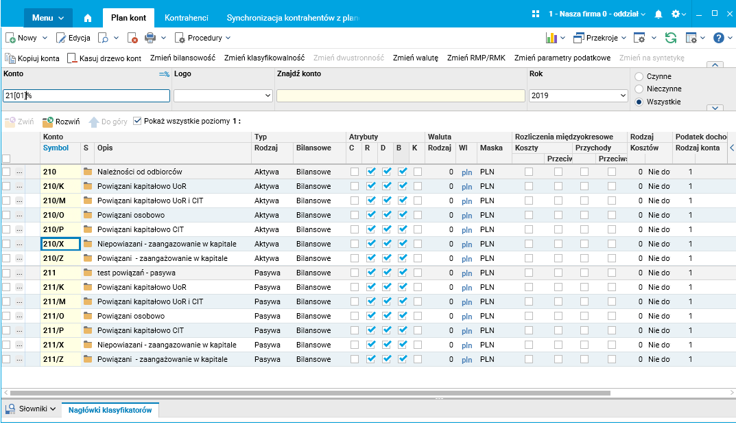This screenshot has width=736, height=423.
Task: Select the Czynne radio button
Action: [639, 76]
